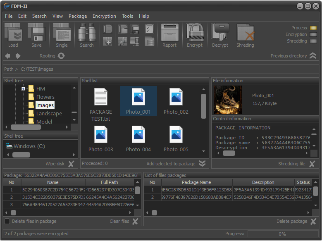Open the File menu
The height and width of the screenshot is (241, 322).
(9, 16)
